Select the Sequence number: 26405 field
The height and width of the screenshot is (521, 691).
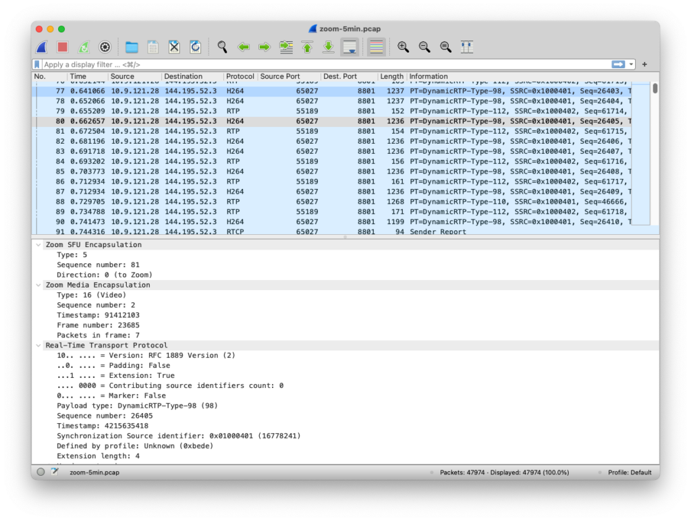point(105,416)
